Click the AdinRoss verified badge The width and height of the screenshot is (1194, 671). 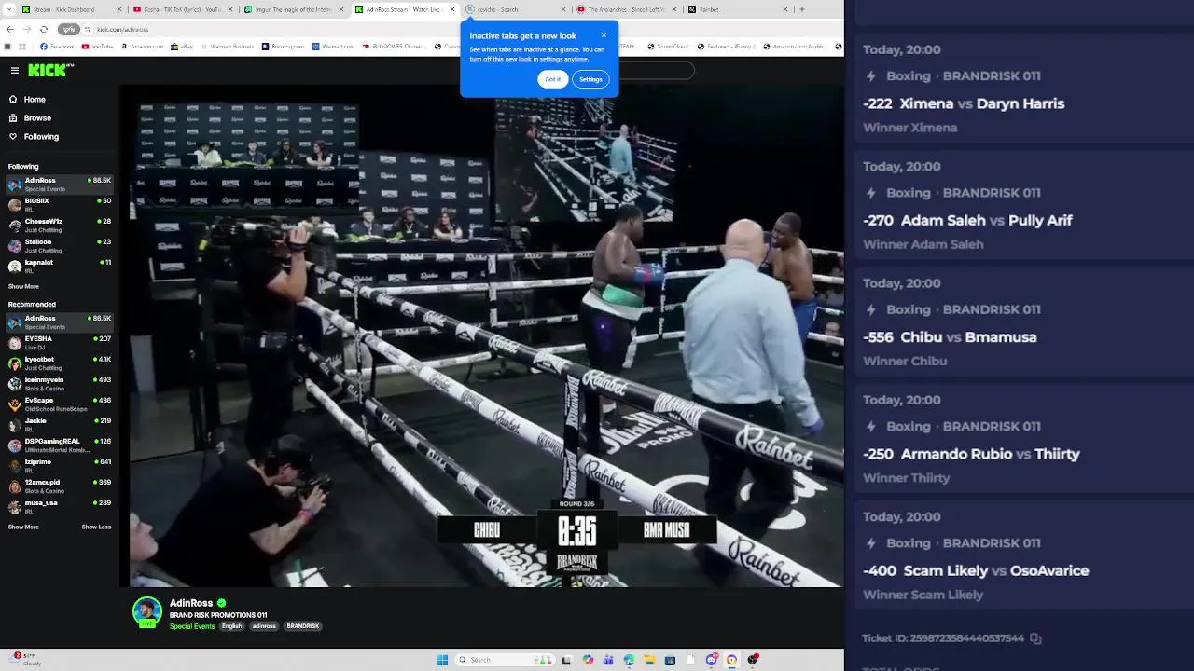(x=221, y=603)
